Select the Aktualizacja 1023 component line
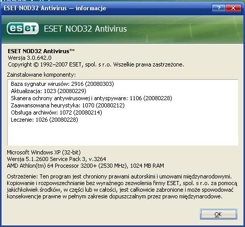Viewport: 245px width, 227px height. [49, 91]
